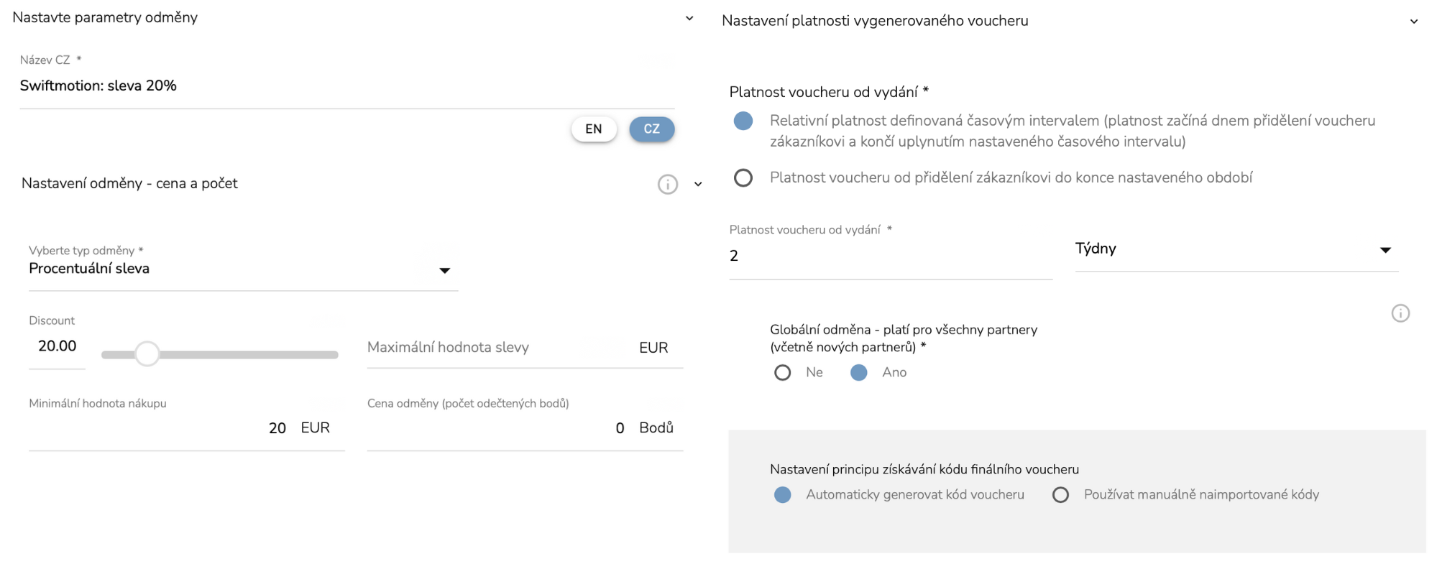Select validity until end of set period
The height and width of the screenshot is (564, 1437).
[743, 177]
